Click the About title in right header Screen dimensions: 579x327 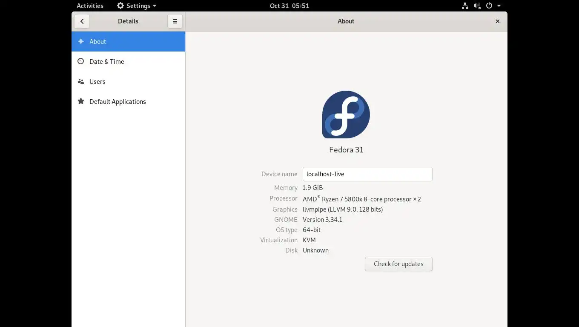click(x=346, y=21)
